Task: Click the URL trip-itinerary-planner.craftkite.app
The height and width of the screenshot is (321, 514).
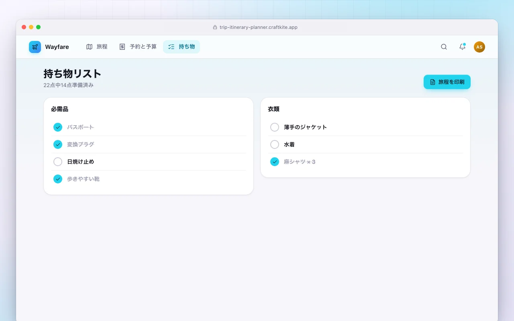Action: (x=259, y=27)
